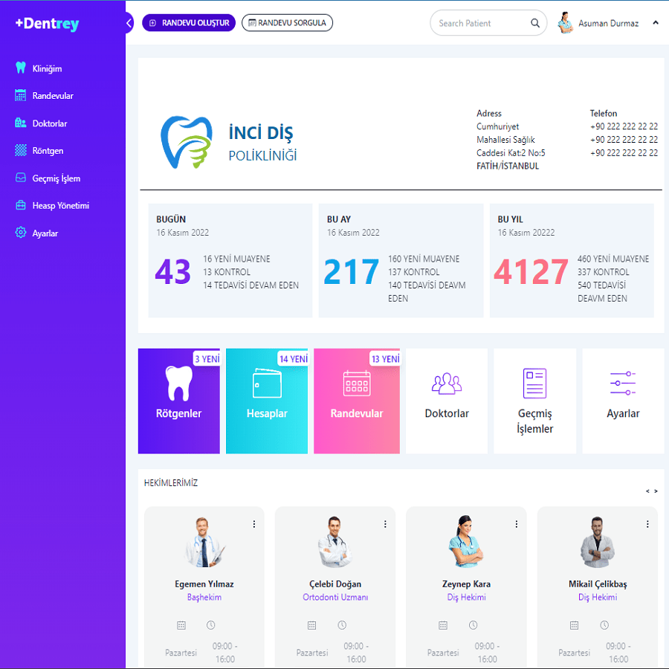Select Randevular menu label in sidebar

pos(53,96)
